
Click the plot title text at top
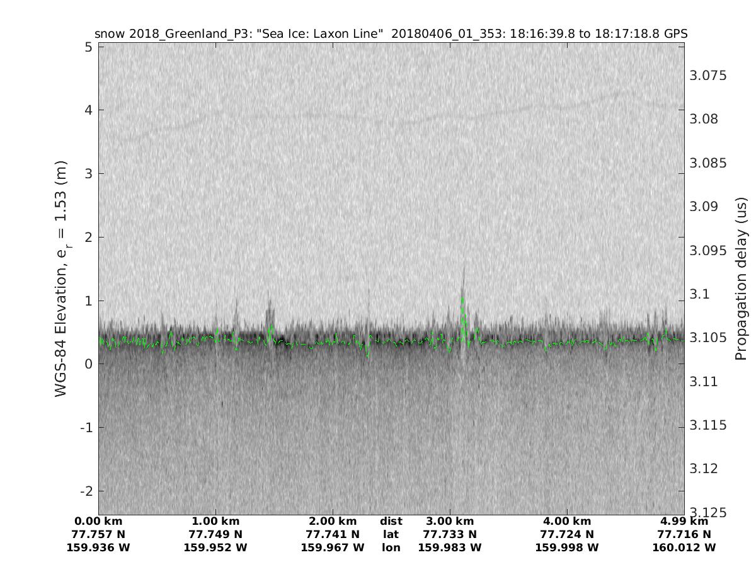pos(391,33)
